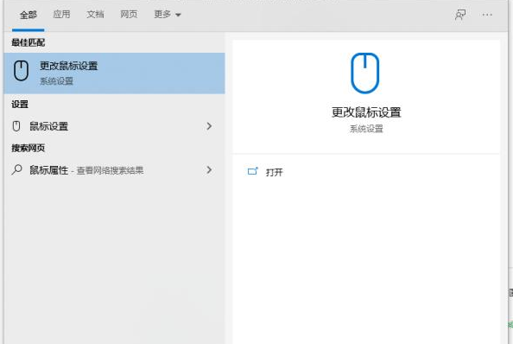Open the three-dot options menu
This screenshot has height=344, width=513.
coord(487,15)
